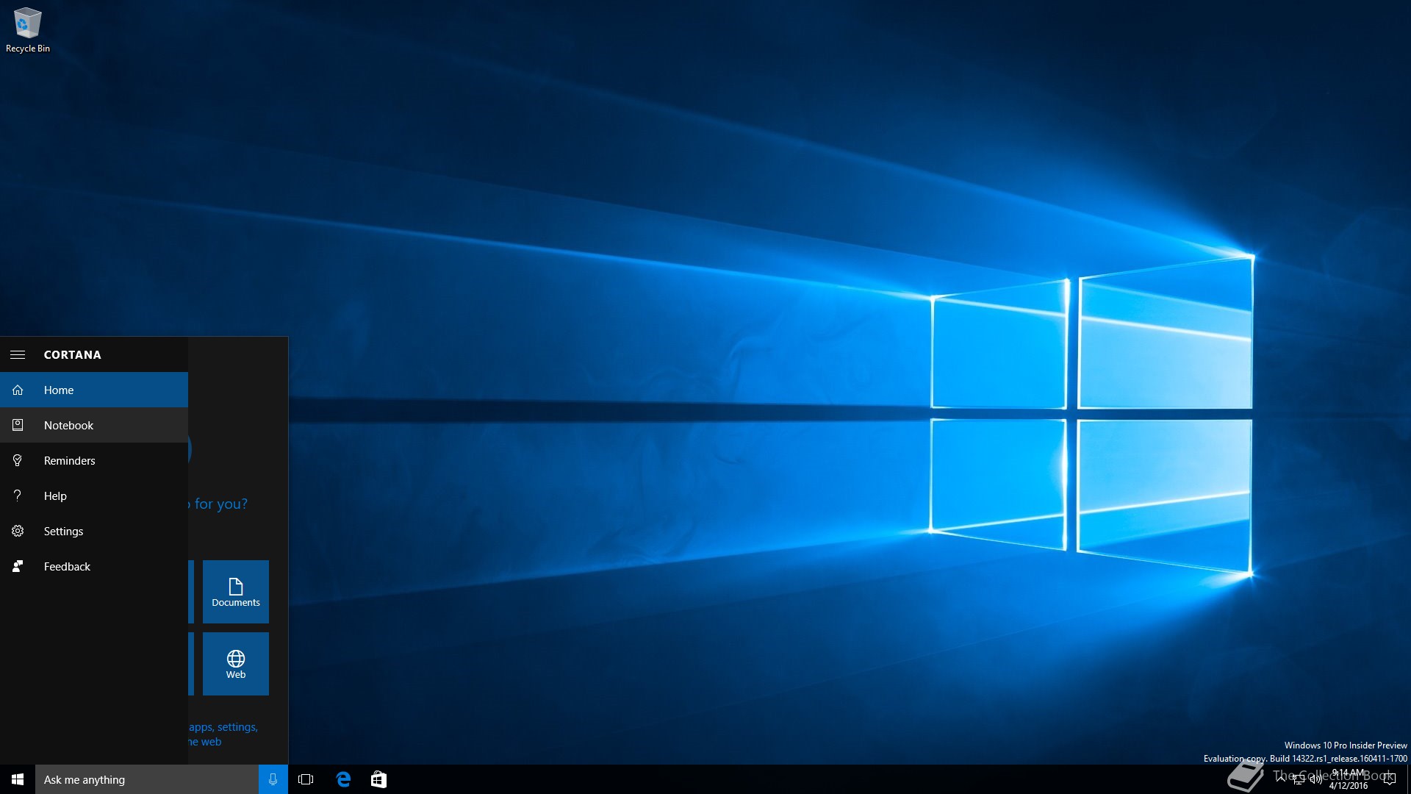Open the Action Center notifications icon
This screenshot has height=794, width=1411.
[x=1389, y=779]
